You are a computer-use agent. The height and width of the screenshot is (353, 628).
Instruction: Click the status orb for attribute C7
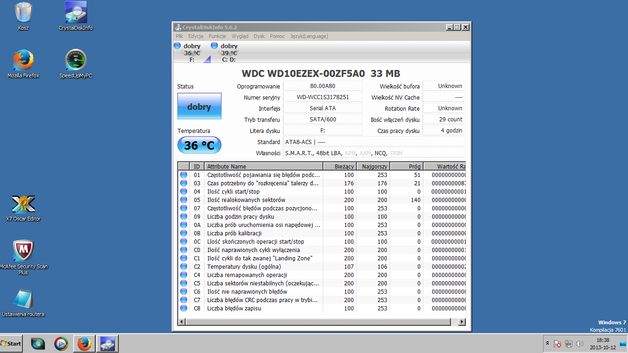pyautogui.click(x=184, y=300)
